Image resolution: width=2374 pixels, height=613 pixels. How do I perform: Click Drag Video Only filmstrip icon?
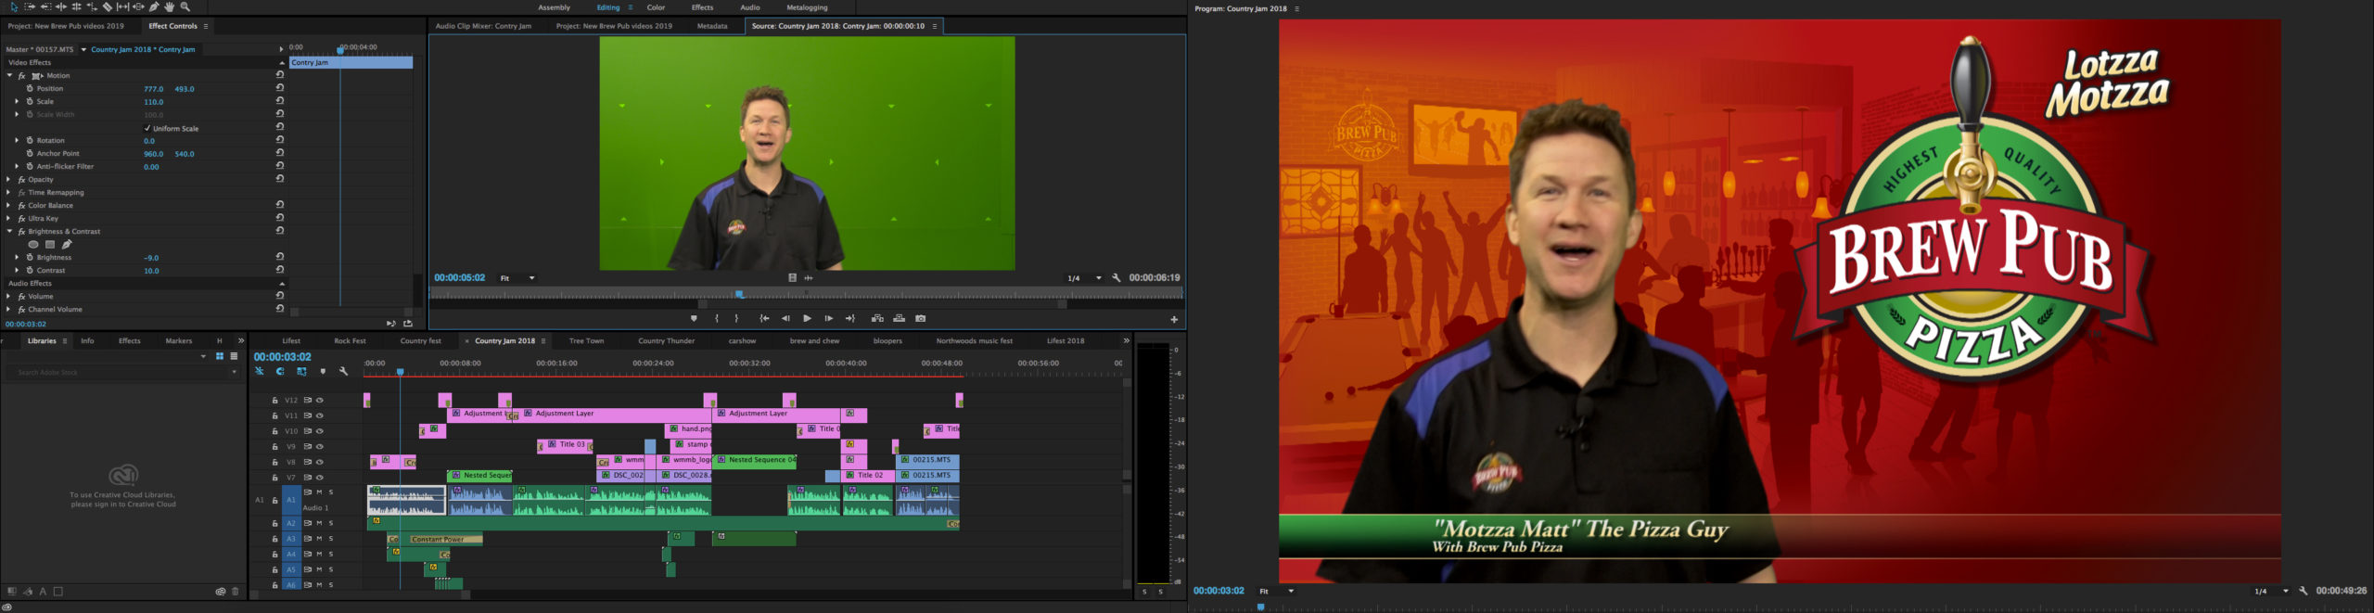(x=793, y=277)
